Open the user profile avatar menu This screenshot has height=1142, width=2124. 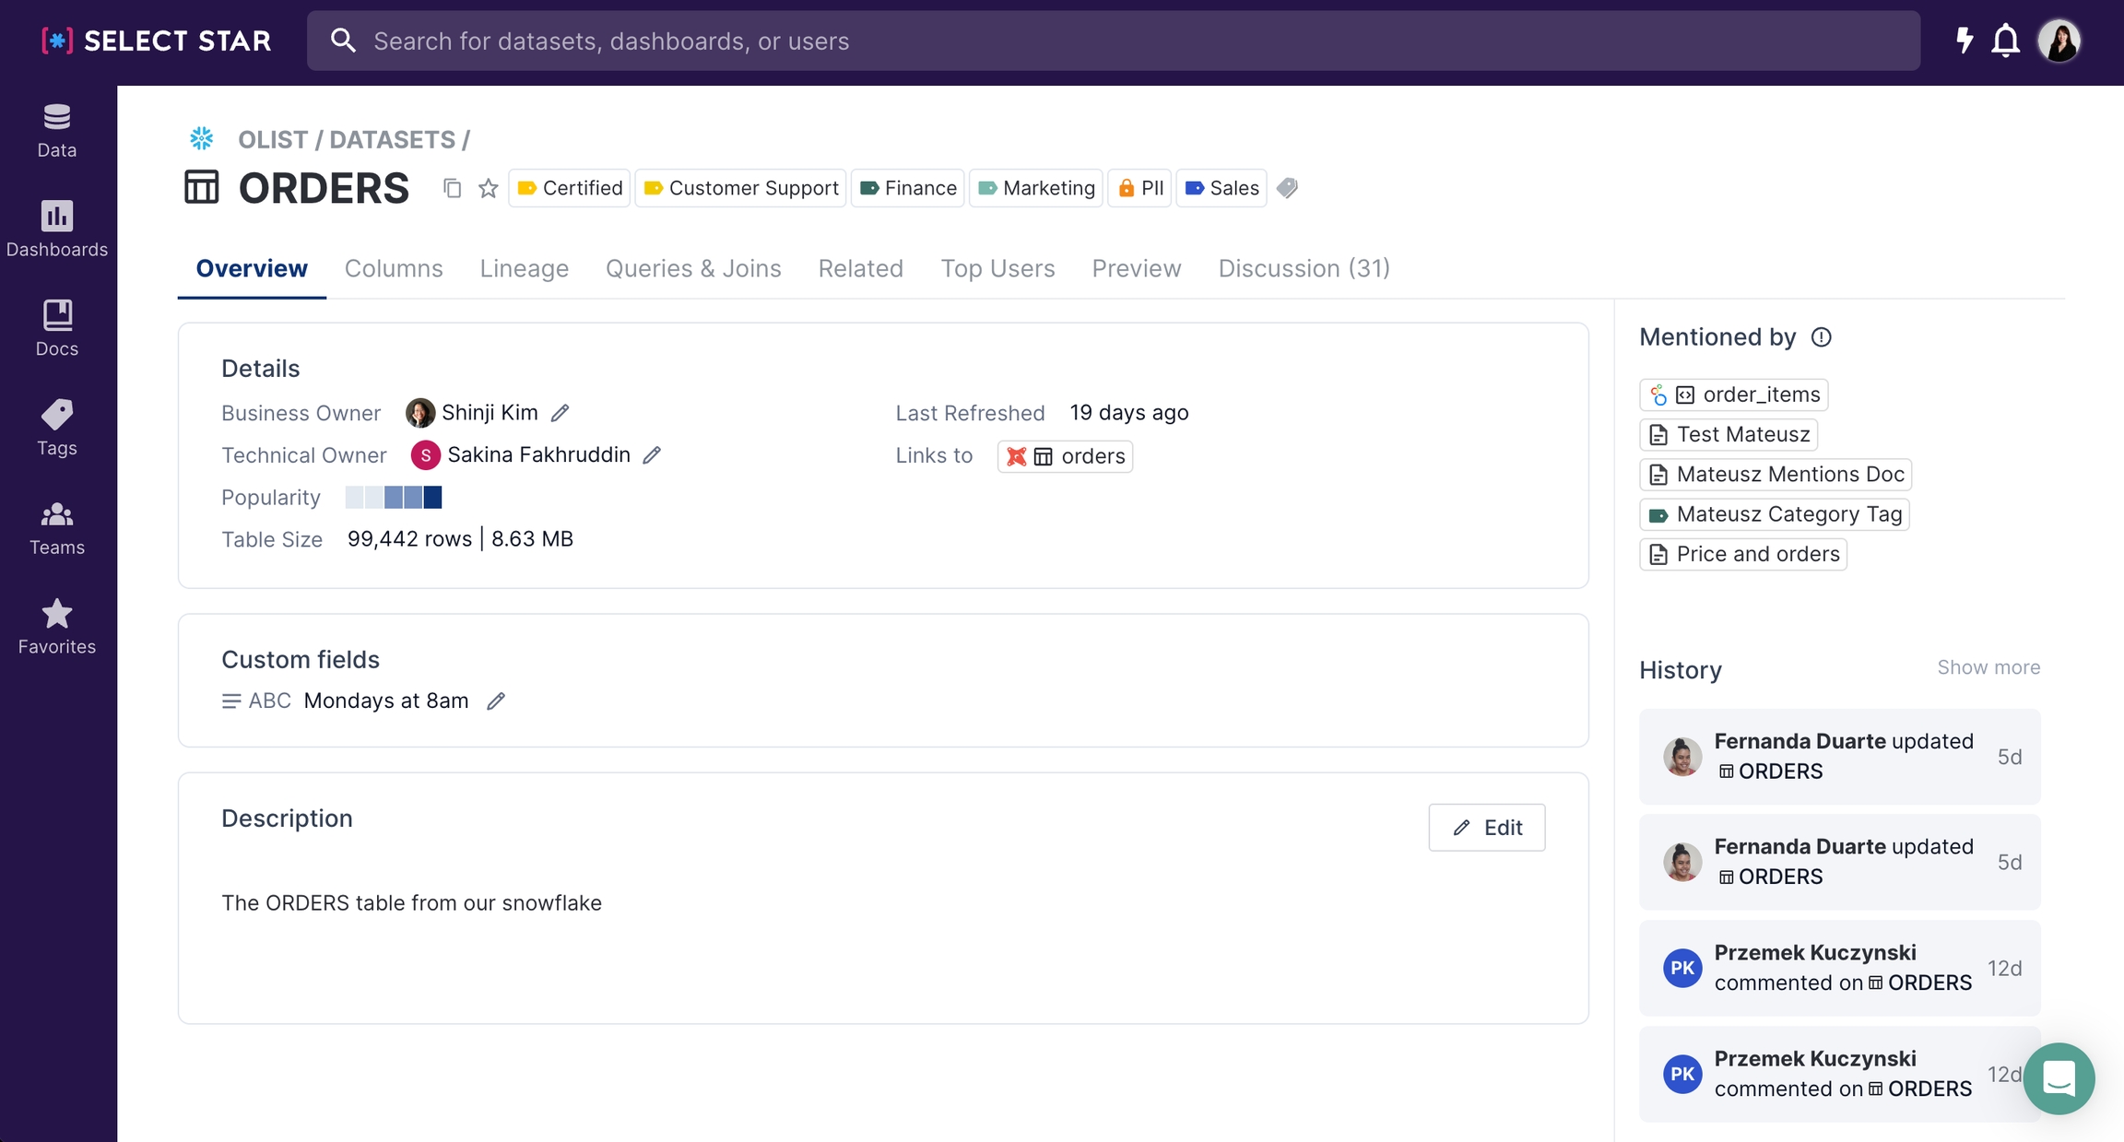2059,41
